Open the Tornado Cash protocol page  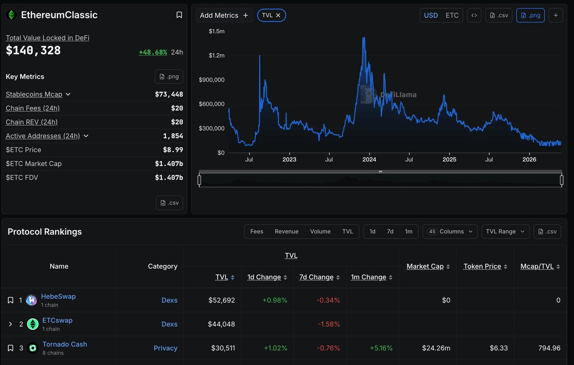point(65,344)
